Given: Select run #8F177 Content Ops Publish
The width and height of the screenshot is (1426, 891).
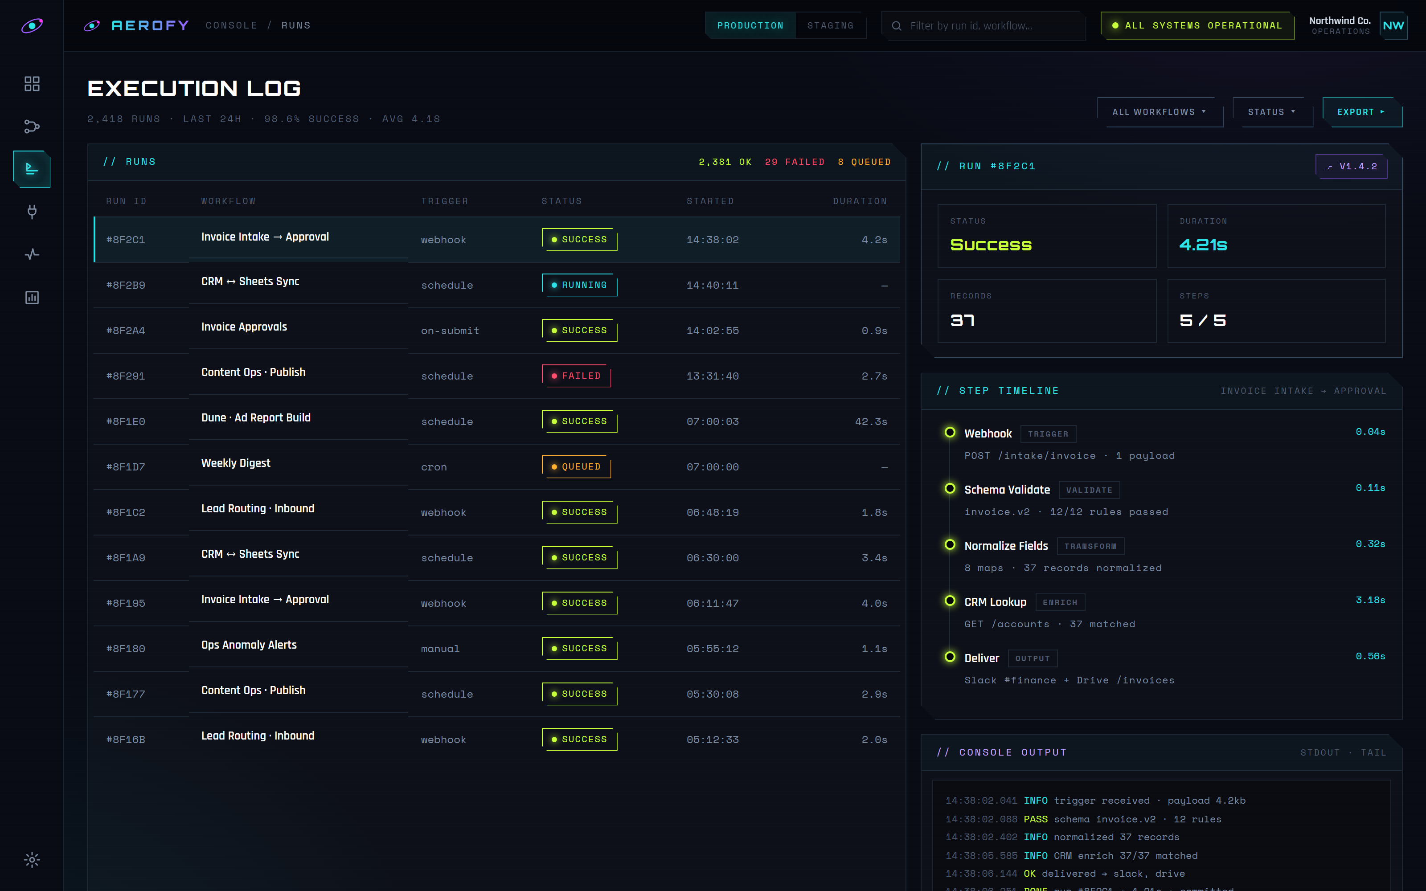Looking at the screenshot, I should pyautogui.click(x=497, y=694).
